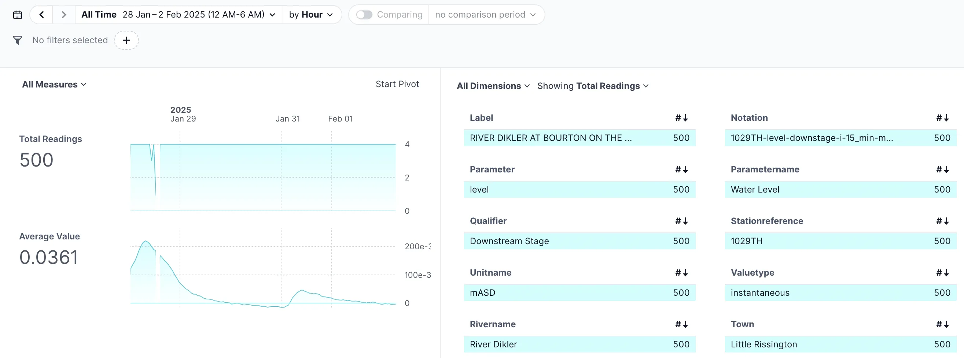Sort the Notation table by count arrow

942,118
